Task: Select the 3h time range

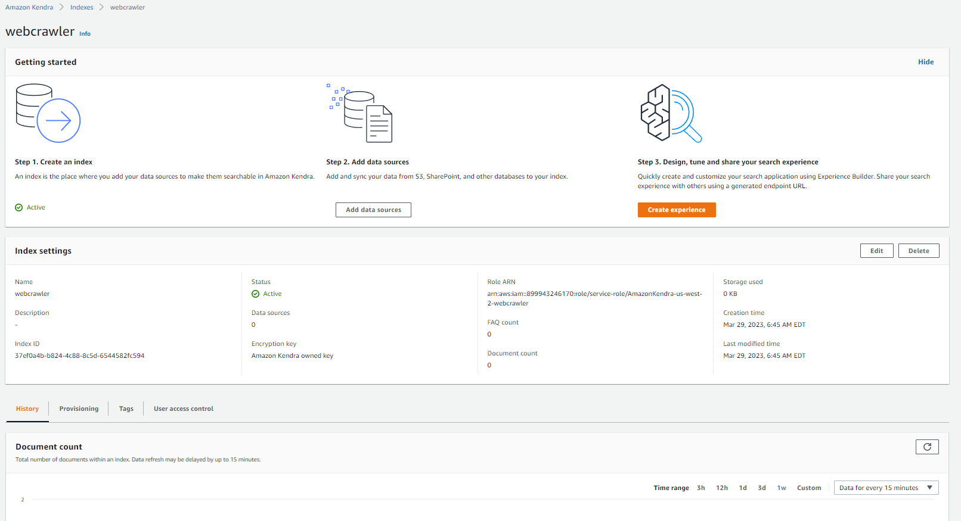Action: pyautogui.click(x=701, y=488)
